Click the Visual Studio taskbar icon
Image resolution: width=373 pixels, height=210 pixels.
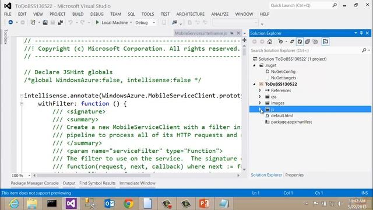(71, 204)
